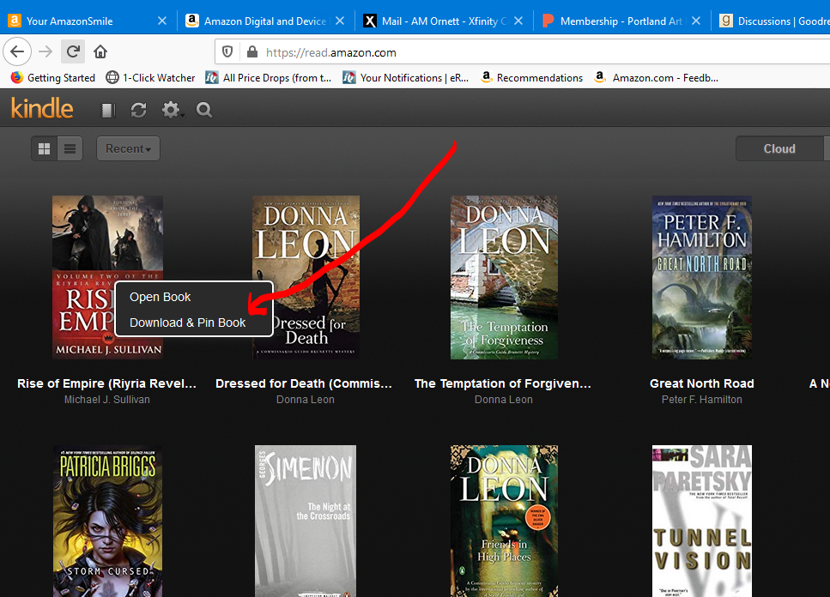Click the Kindle library book icon
This screenshot has height=597, width=830.
point(107,110)
